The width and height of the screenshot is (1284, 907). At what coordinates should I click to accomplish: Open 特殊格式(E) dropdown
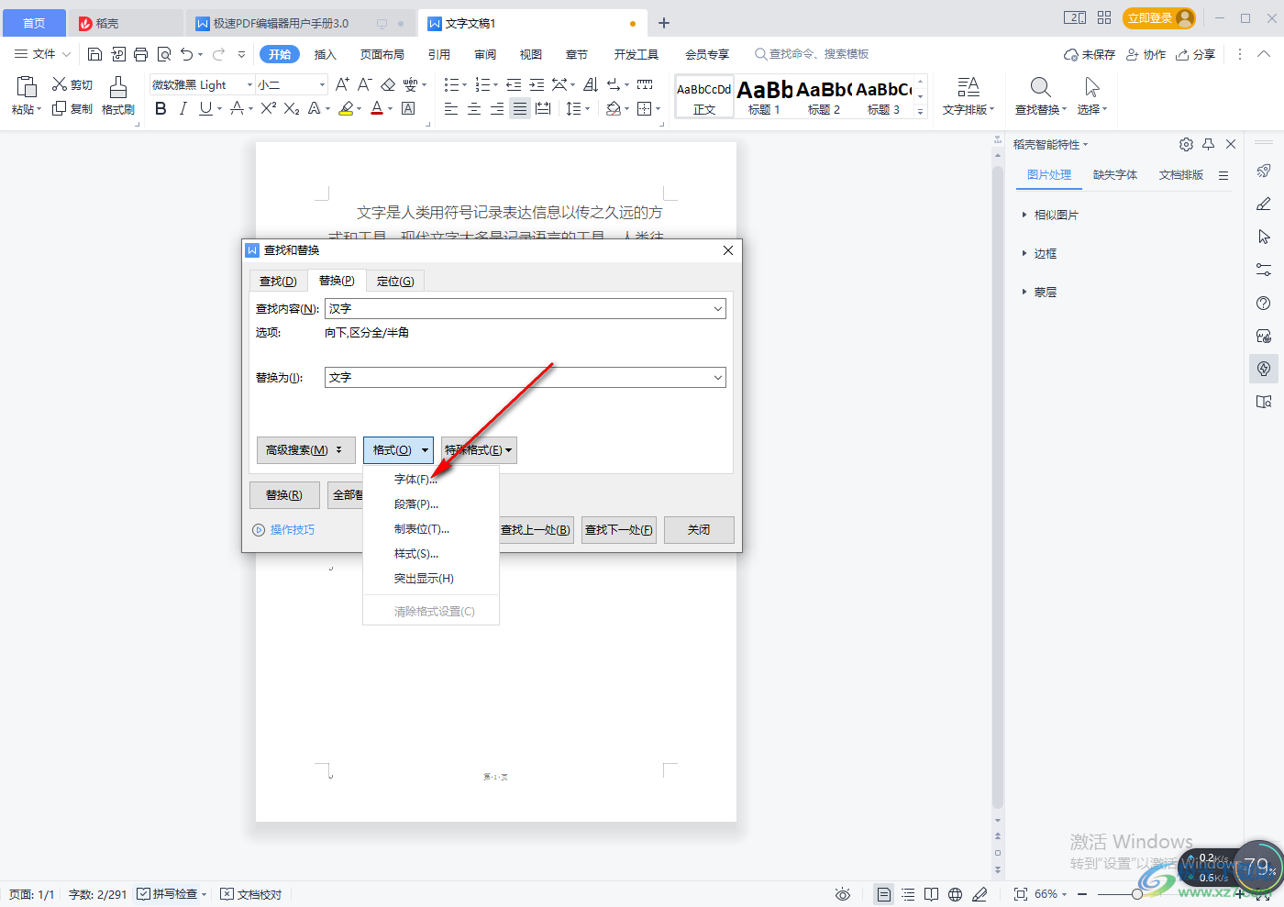(x=479, y=450)
